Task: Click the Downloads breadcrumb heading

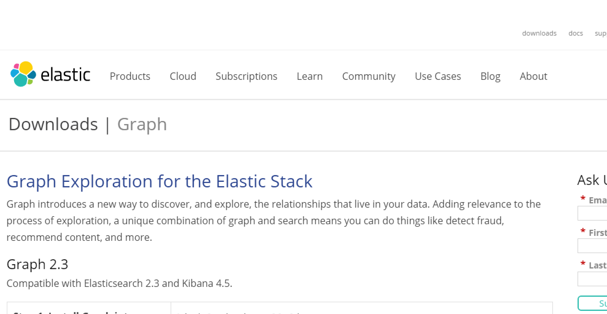Action: point(53,124)
